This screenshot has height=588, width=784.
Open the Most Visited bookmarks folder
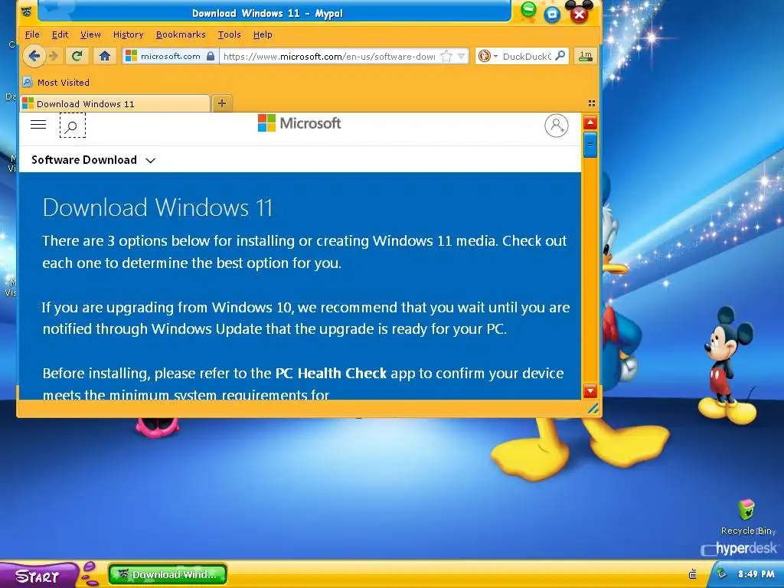pos(56,82)
